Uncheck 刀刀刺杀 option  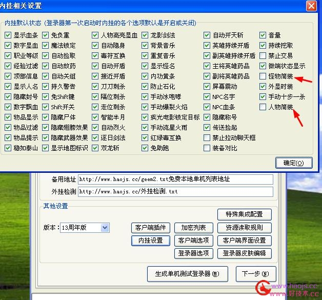coord(95,87)
